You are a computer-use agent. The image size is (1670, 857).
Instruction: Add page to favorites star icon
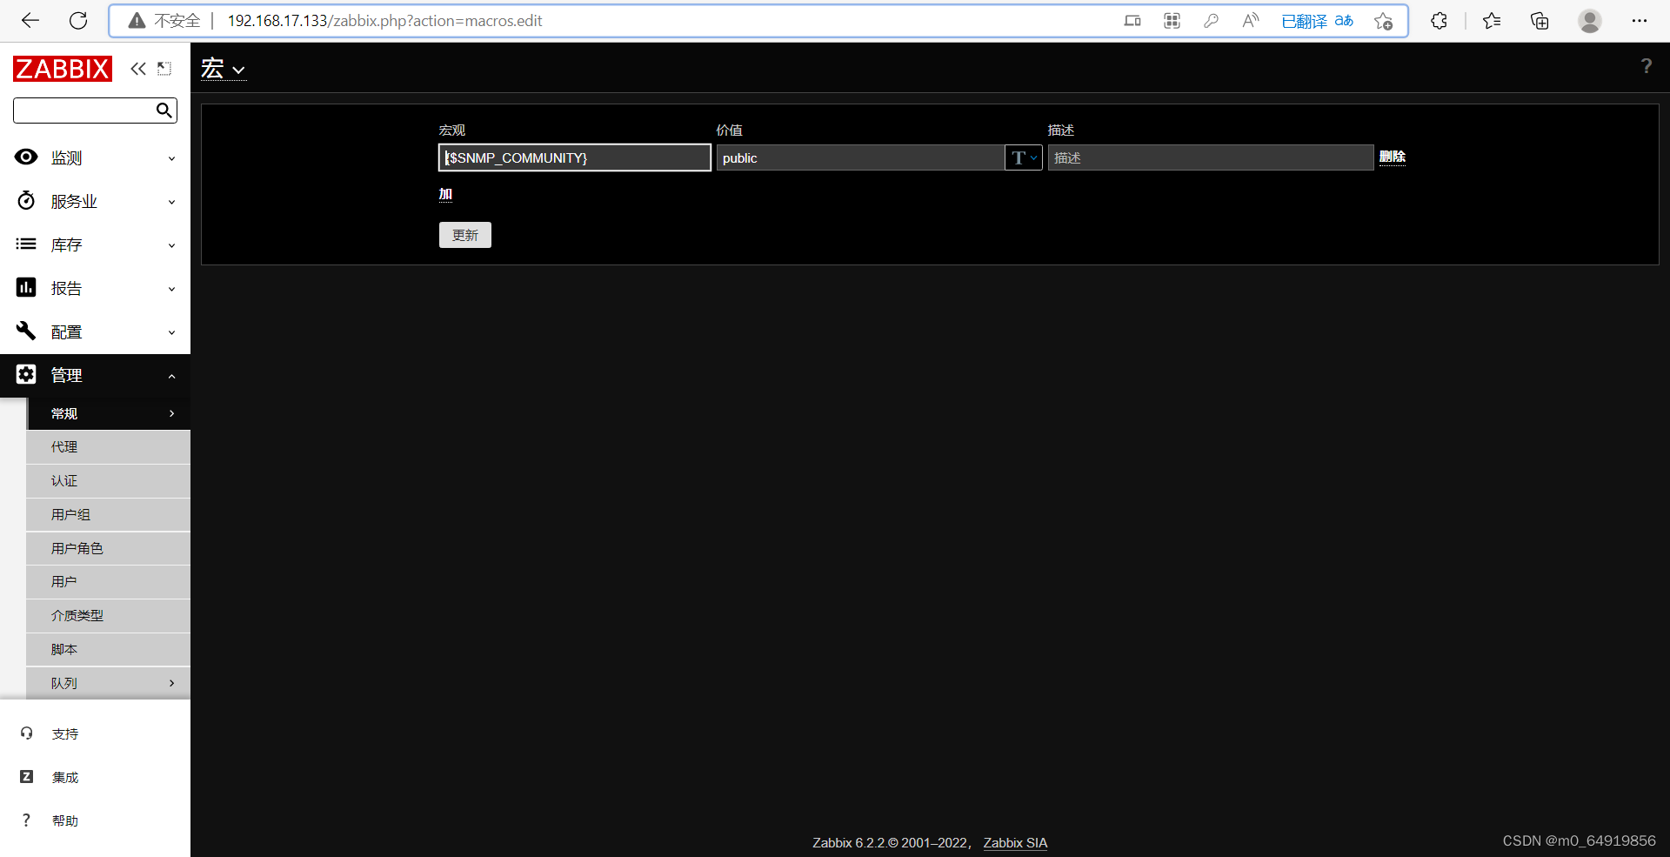(1384, 21)
